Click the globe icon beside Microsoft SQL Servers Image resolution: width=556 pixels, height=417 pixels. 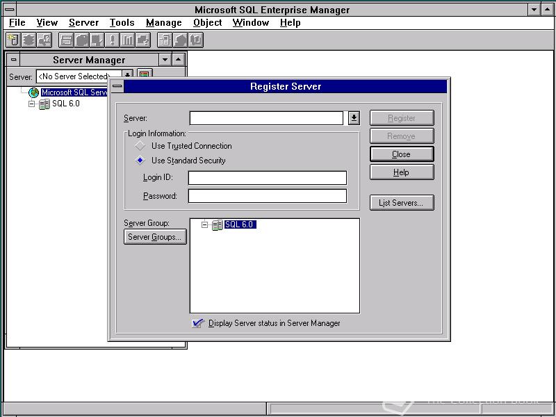click(x=33, y=93)
